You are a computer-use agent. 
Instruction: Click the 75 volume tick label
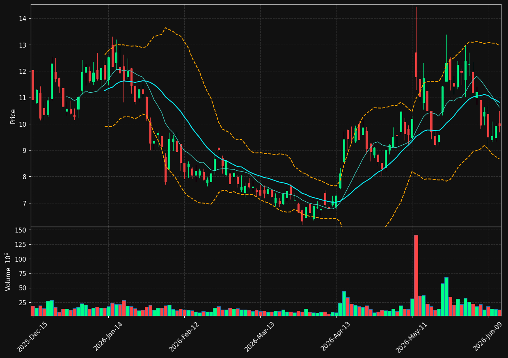pyautogui.click(x=23, y=274)
